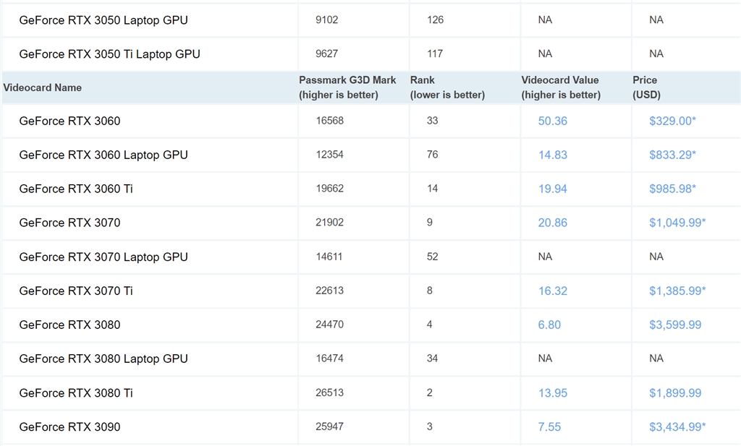Viewport: 741px width, 446px height.
Task: Click the 6.80 value for RTX 3080
Action: (x=549, y=325)
